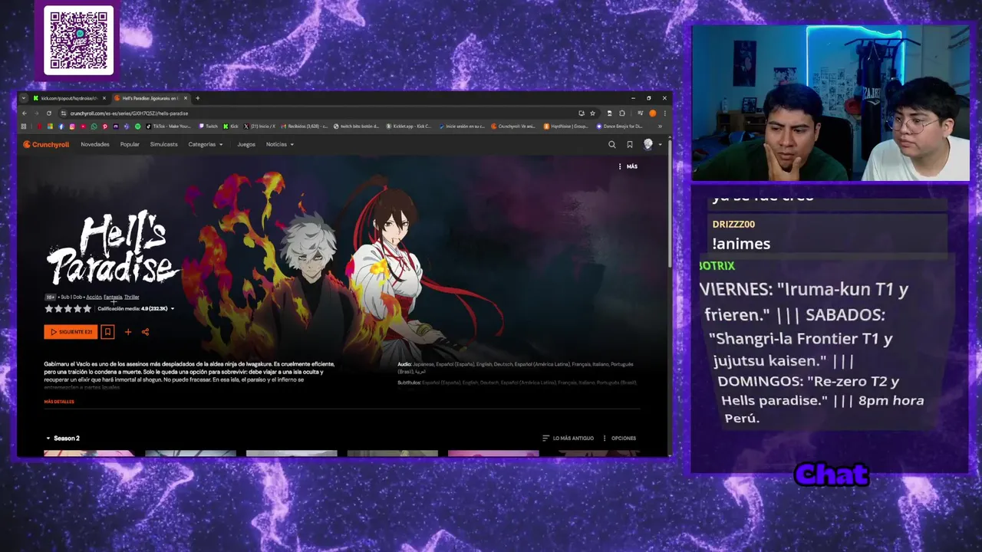982x552 pixels.
Task: Open WhatsApp bookmark
Action: click(x=94, y=127)
